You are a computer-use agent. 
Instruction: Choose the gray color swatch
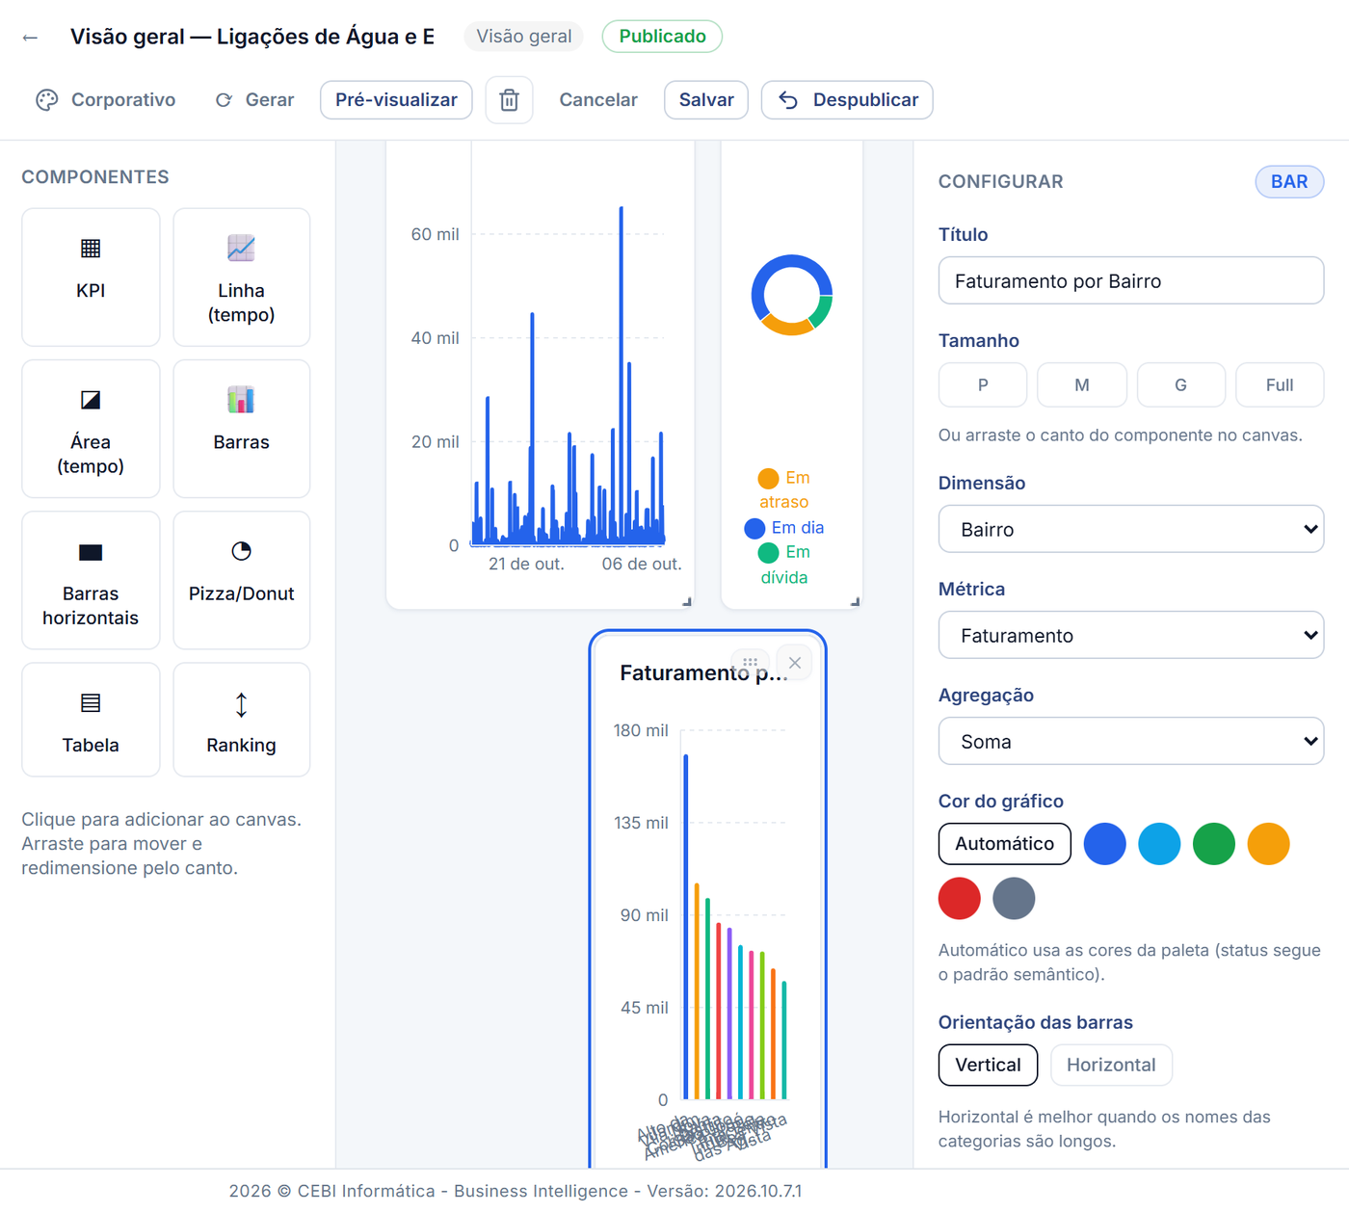click(x=1014, y=898)
